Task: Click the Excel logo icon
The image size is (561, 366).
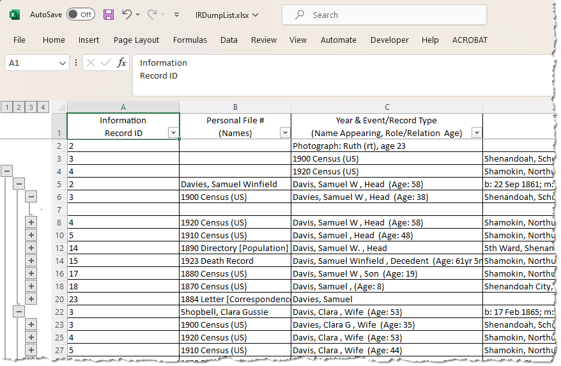Action: tap(15, 14)
